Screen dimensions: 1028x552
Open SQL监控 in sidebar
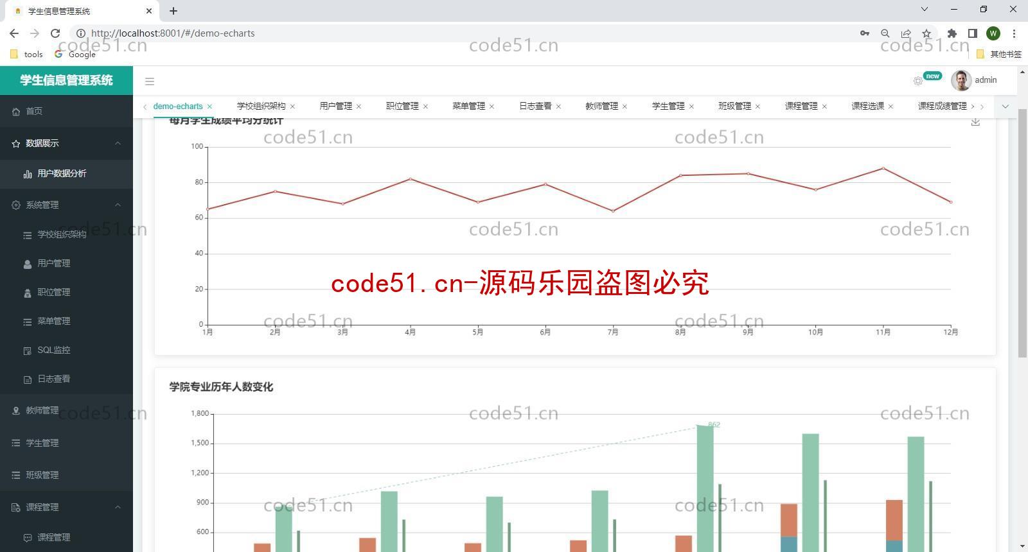pyautogui.click(x=66, y=350)
